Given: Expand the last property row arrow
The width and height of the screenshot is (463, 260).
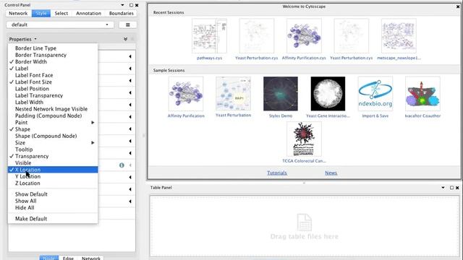Looking at the screenshot, I should [x=130, y=201].
